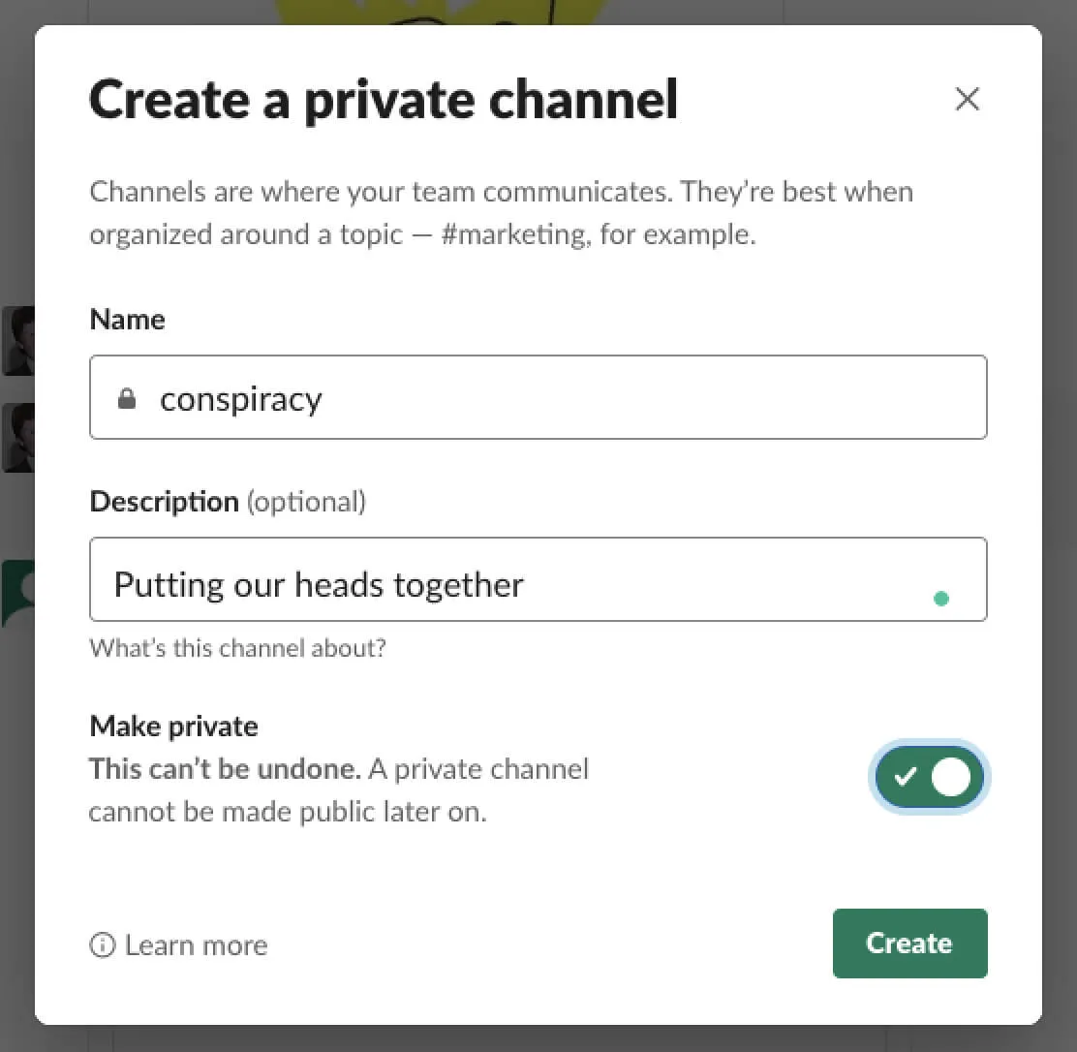Click the 'What's this channel about?' helper text
Screen dimensions: 1077x1052
tap(237, 647)
